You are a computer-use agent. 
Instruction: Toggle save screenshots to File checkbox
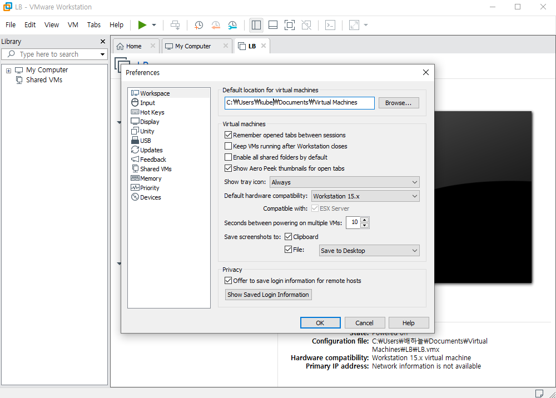288,250
